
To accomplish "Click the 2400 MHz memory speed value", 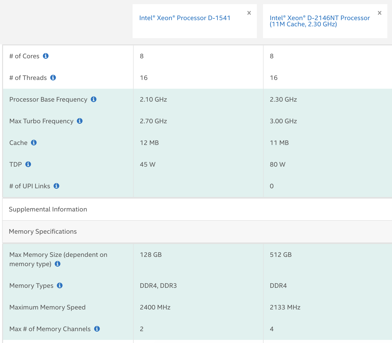I will click(x=155, y=307).
